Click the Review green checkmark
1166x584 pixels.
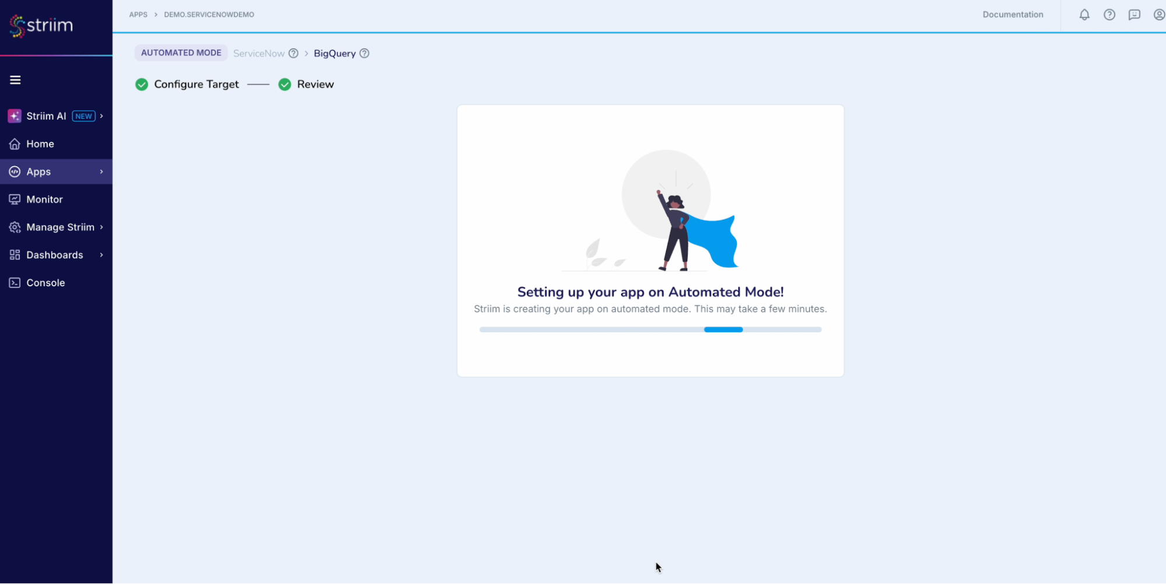coord(285,85)
